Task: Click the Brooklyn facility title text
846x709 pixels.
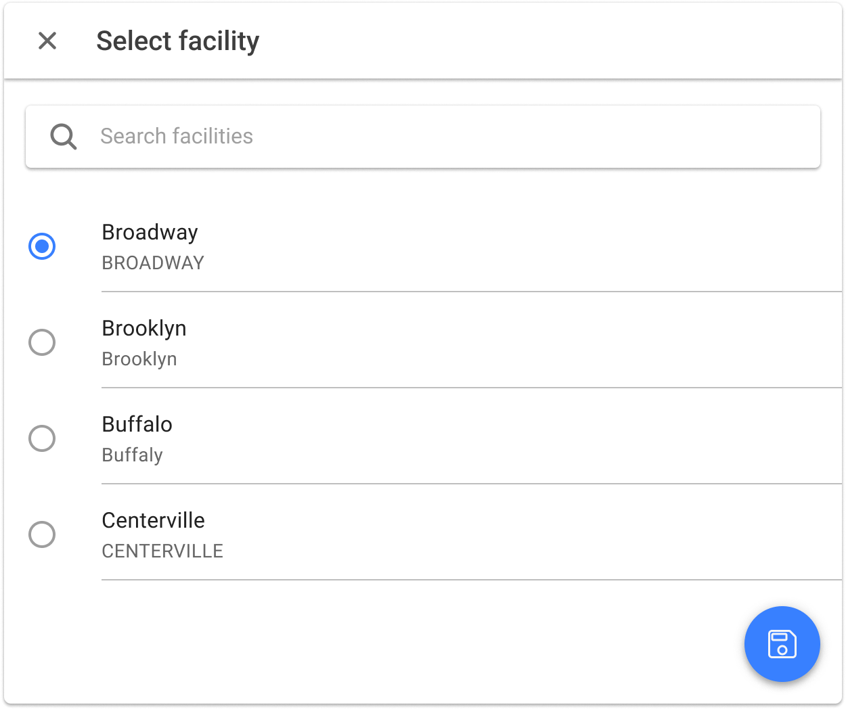Action: (144, 328)
